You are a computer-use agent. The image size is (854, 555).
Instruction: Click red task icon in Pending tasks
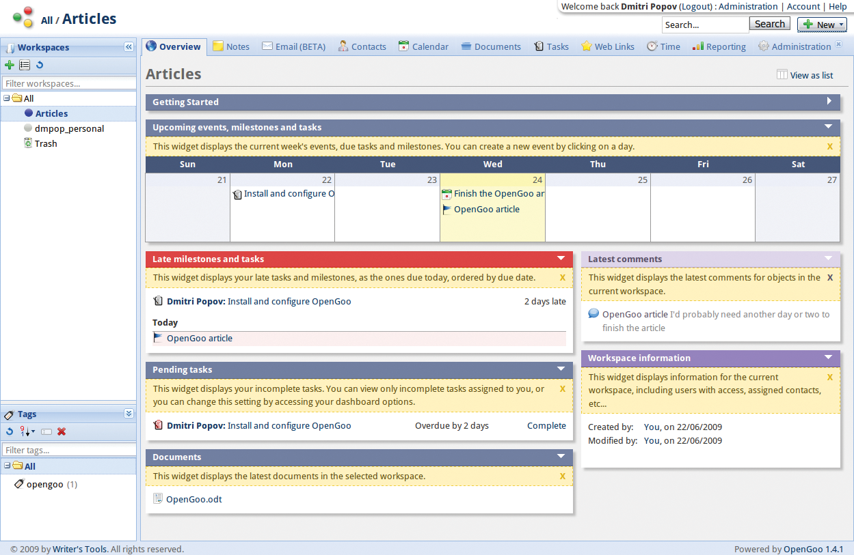point(158,425)
